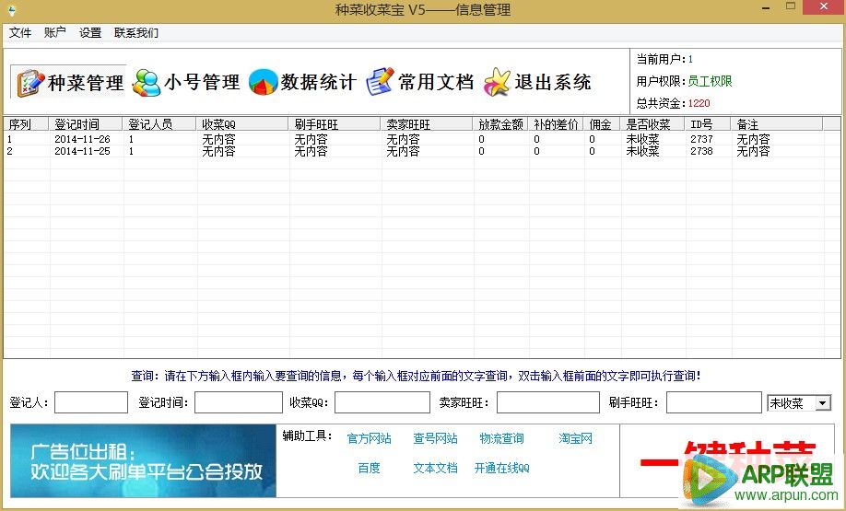Click the 收菜QQ input field
846x511 pixels.
point(382,402)
